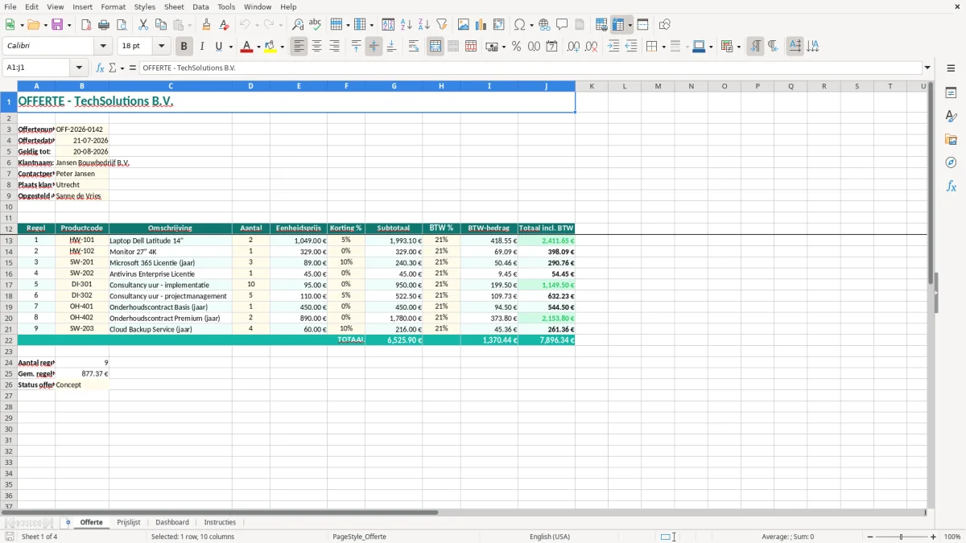Click the zoom in plus button
This screenshot has width=966, height=543.
pyautogui.click(x=933, y=537)
